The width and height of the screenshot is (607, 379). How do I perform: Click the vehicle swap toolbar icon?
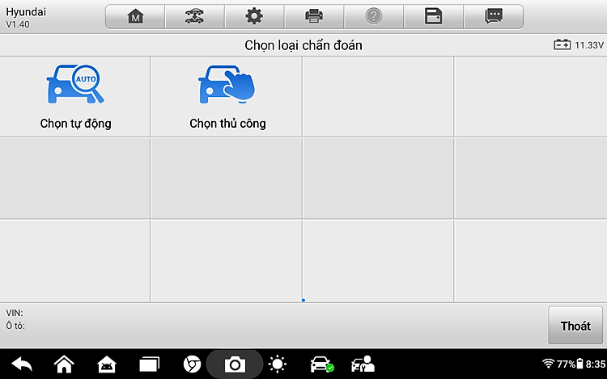point(195,16)
